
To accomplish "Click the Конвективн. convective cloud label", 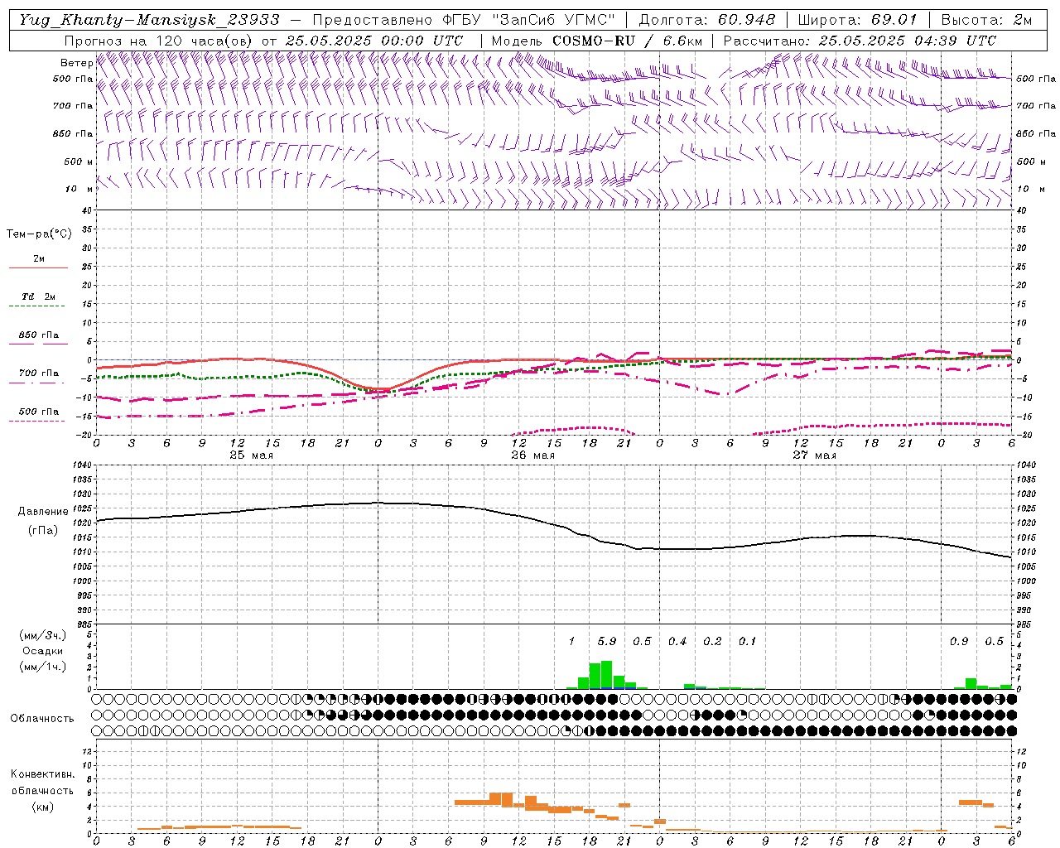I will (42, 774).
